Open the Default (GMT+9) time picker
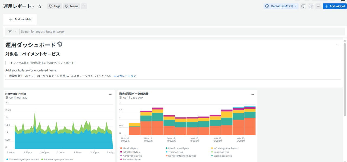Screen dimensions: 347x162 click(x=281, y=6)
